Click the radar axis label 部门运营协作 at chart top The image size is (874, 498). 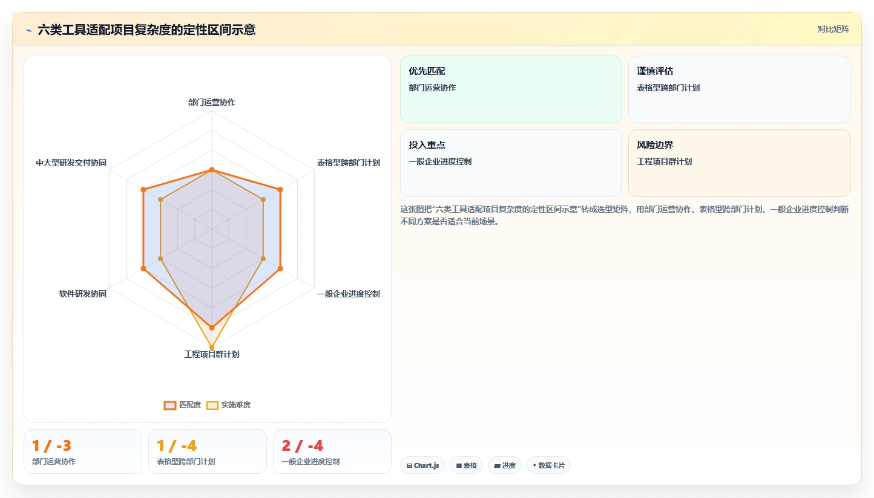212,102
